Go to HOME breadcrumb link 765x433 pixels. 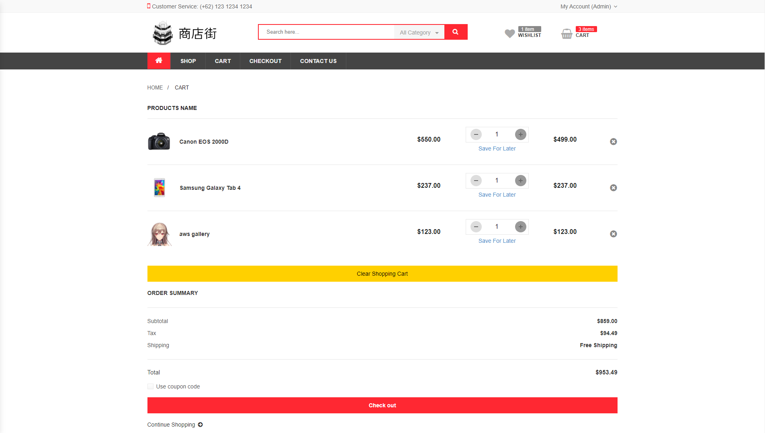pyautogui.click(x=155, y=87)
